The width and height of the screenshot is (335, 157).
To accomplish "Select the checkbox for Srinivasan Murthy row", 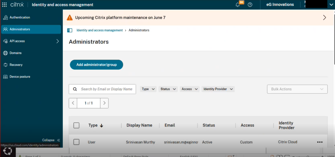I will [76, 142].
